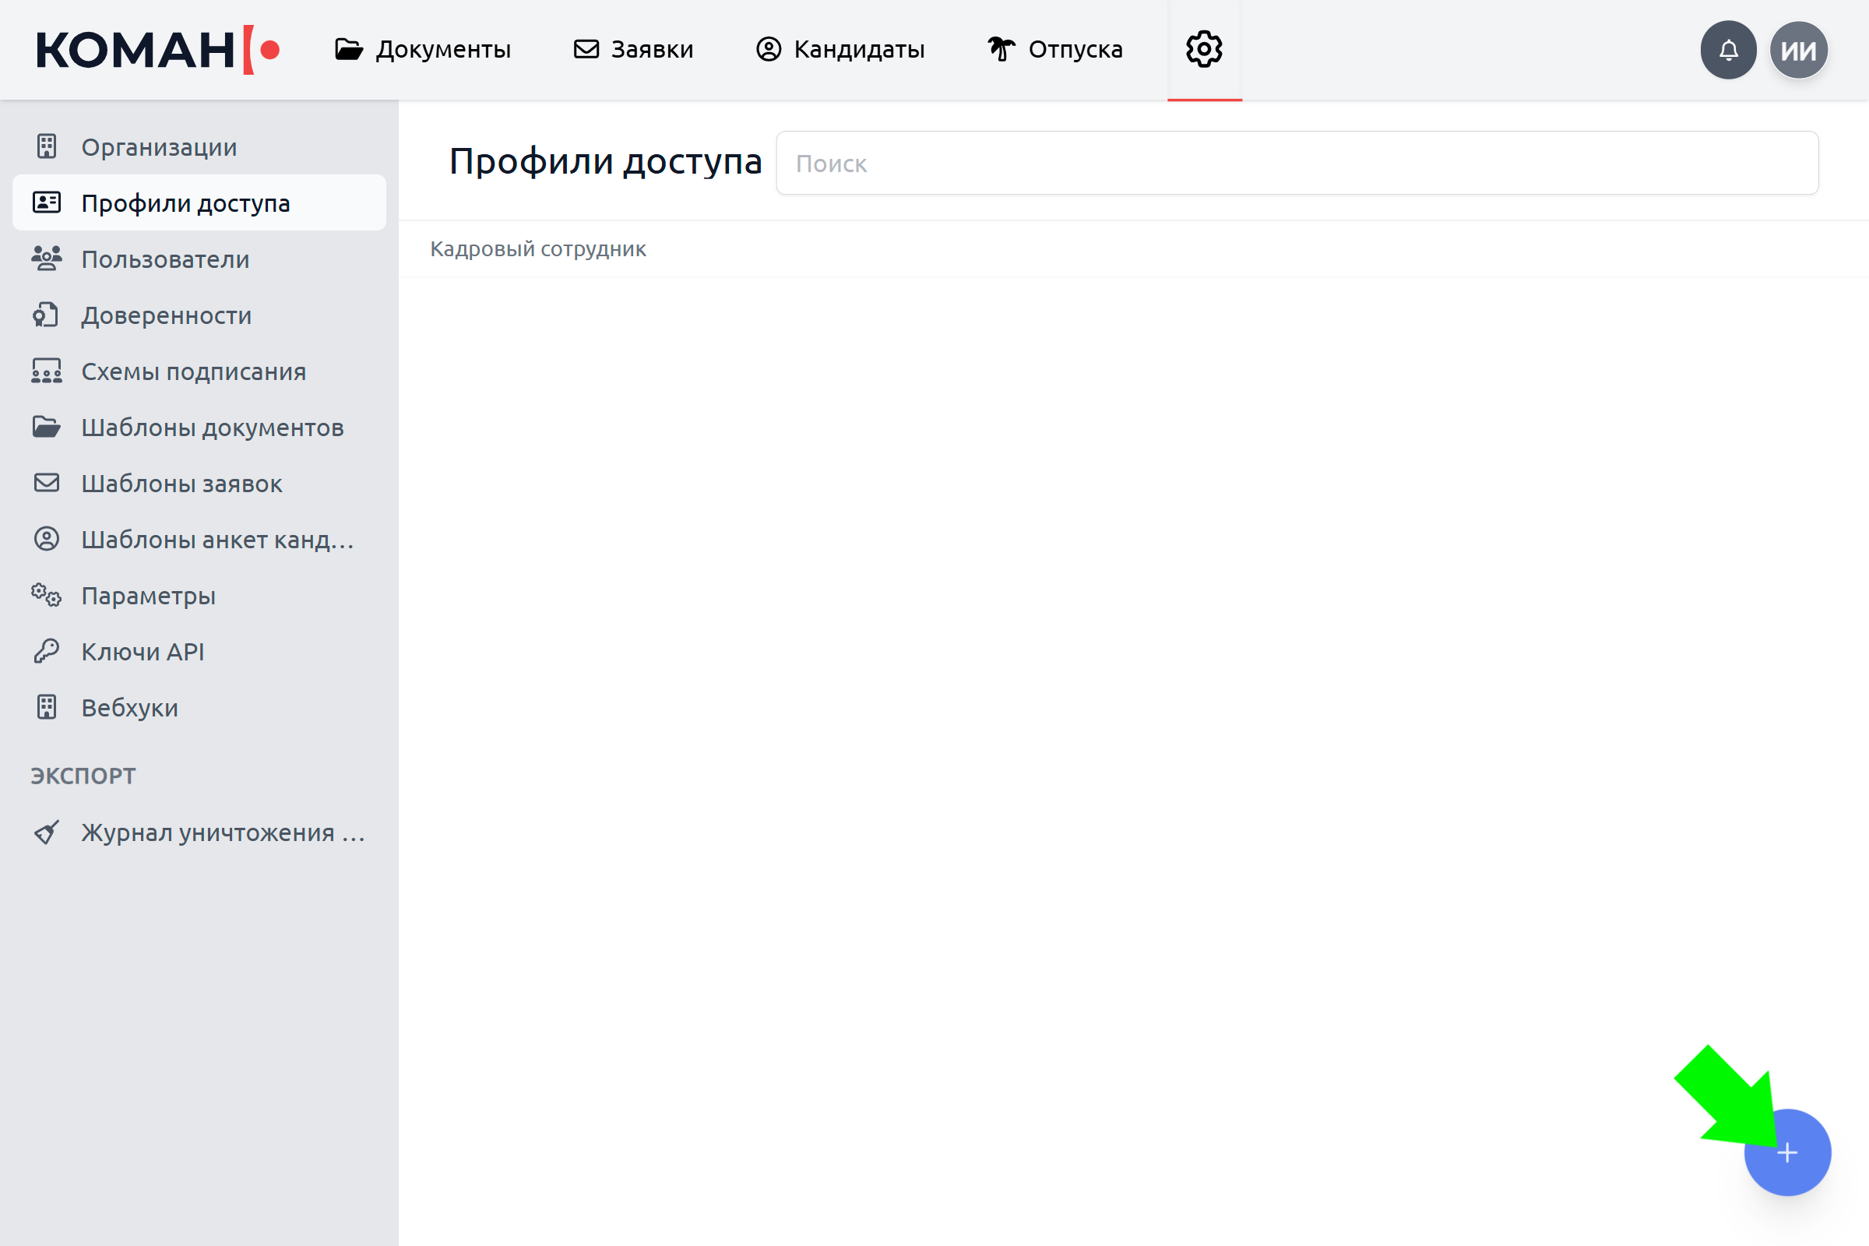Viewport: 1869px width, 1246px height.
Task: Open Ключи API page
Action: [143, 652]
